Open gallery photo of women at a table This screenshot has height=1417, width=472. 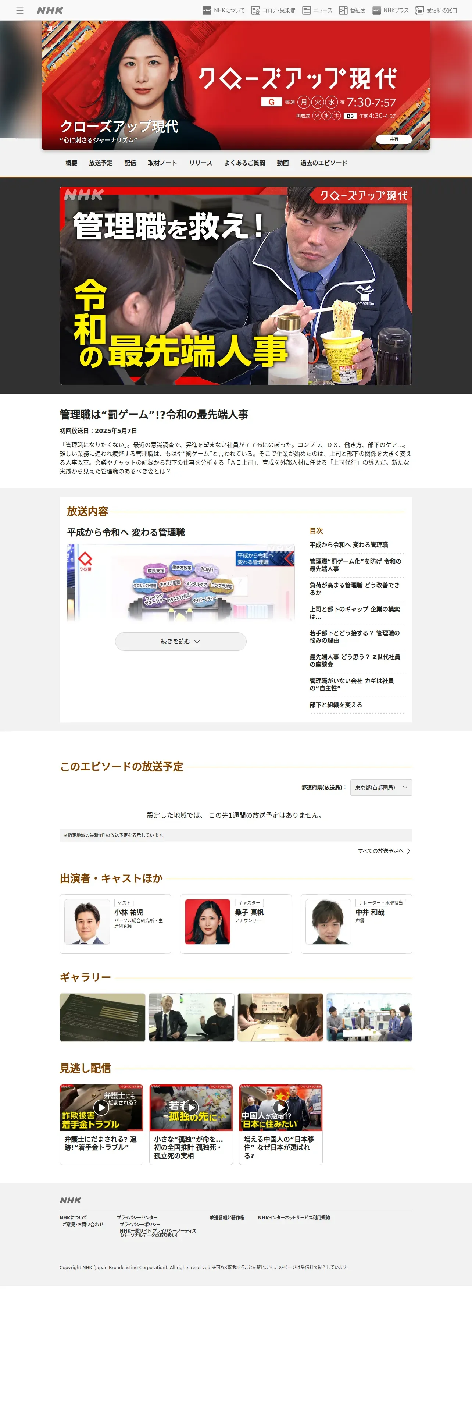pos(280,1017)
